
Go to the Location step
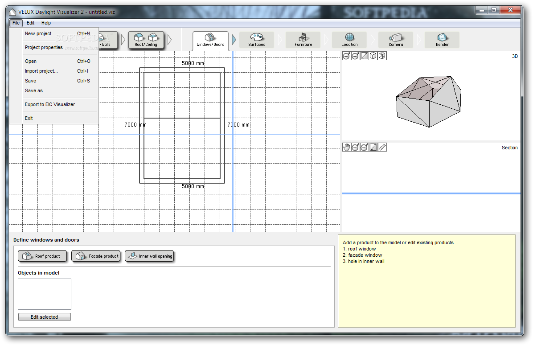click(x=349, y=40)
